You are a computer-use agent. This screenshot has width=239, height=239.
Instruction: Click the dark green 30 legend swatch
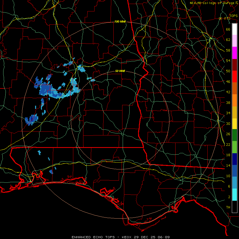(x=234, y=135)
